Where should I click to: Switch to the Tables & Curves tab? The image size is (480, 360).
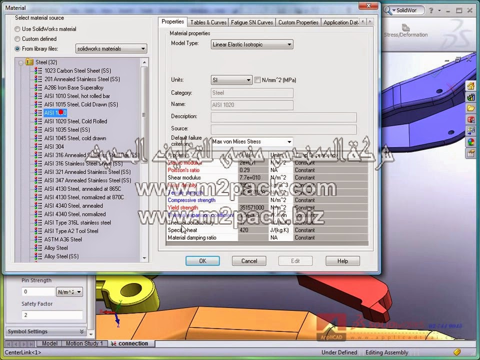208,22
